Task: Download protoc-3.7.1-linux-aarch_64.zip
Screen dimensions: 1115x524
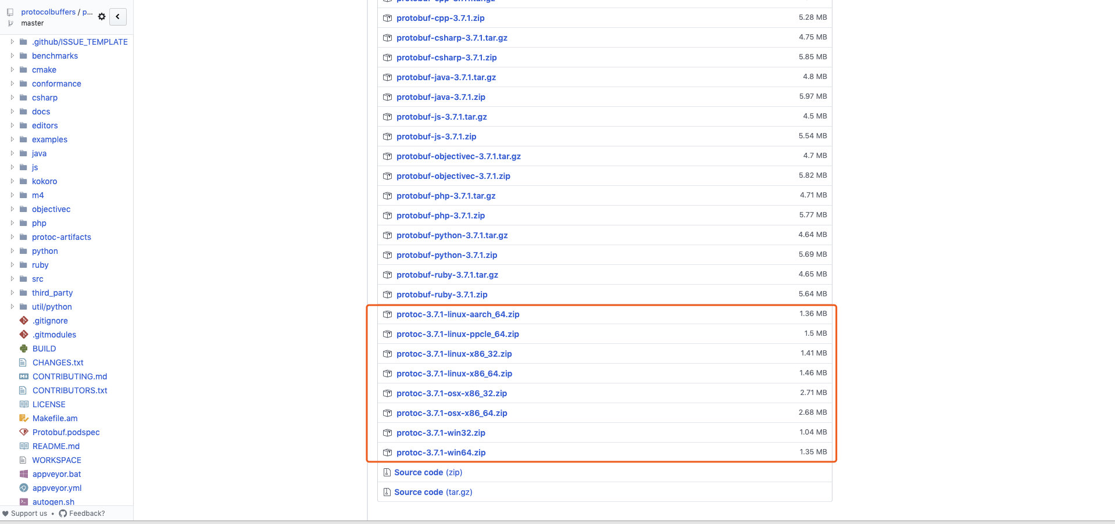Action: [x=458, y=314]
